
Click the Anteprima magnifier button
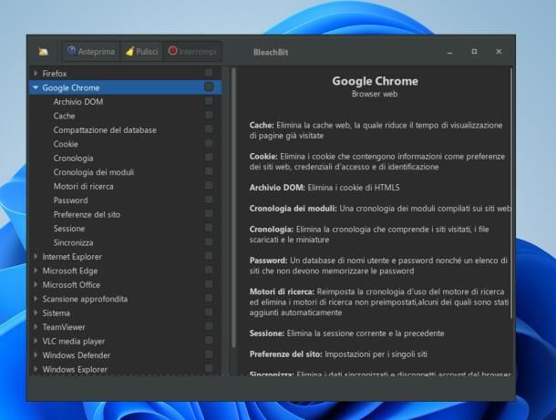(91, 52)
